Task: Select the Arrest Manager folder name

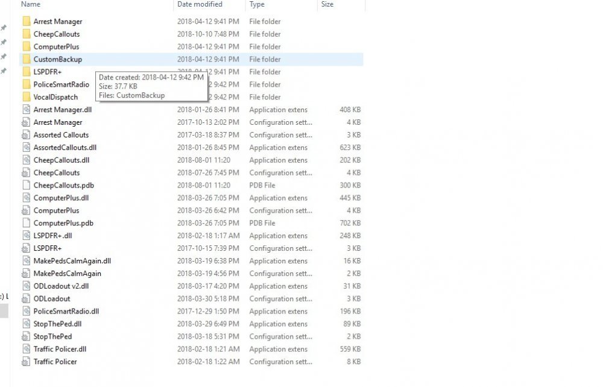Action: [x=58, y=22]
